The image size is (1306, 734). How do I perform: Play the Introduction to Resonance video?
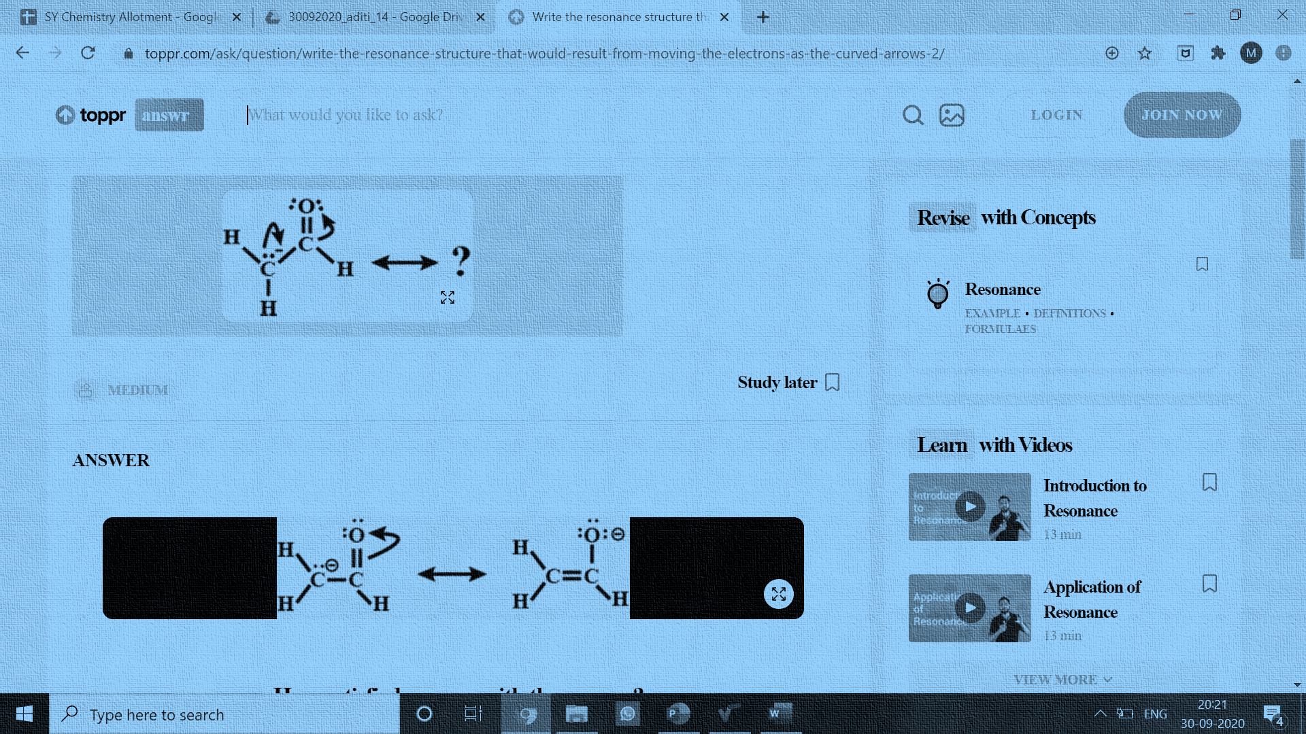[x=969, y=506]
